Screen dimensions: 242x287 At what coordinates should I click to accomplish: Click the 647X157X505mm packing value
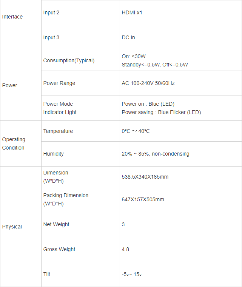[143, 199]
